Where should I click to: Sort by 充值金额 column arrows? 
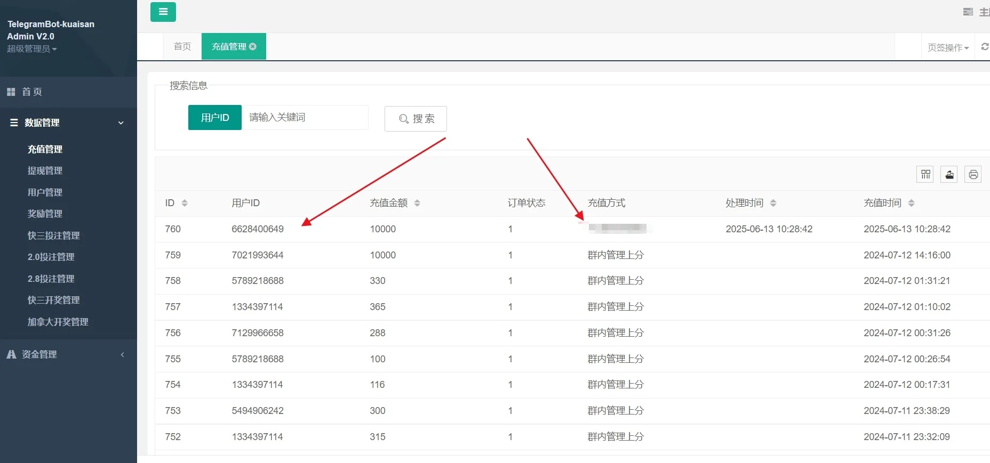[417, 203]
